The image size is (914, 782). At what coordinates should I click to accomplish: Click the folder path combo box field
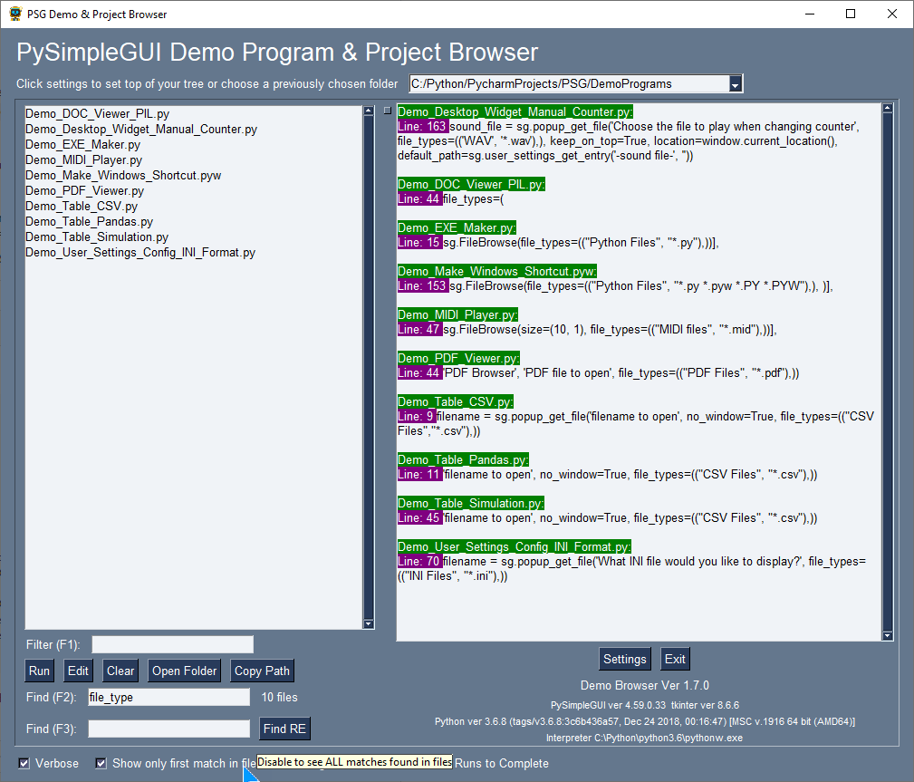(569, 84)
